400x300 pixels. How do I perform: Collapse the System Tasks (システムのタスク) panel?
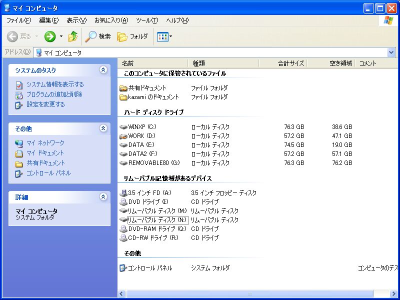[x=103, y=70]
